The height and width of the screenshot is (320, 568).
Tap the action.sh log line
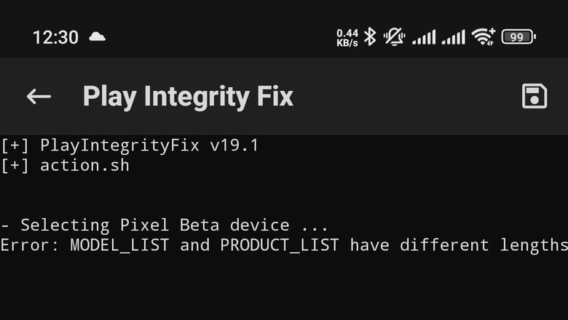[x=66, y=166]
